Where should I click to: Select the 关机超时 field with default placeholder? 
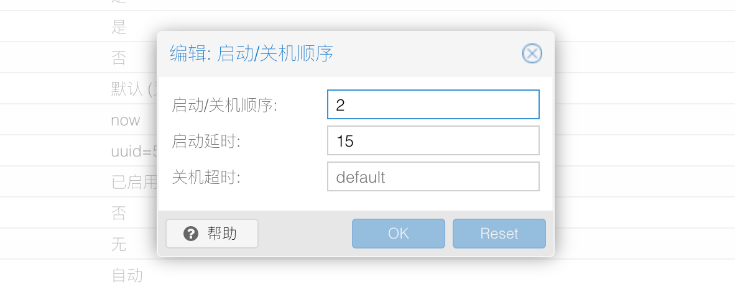[x=433, y=176]
